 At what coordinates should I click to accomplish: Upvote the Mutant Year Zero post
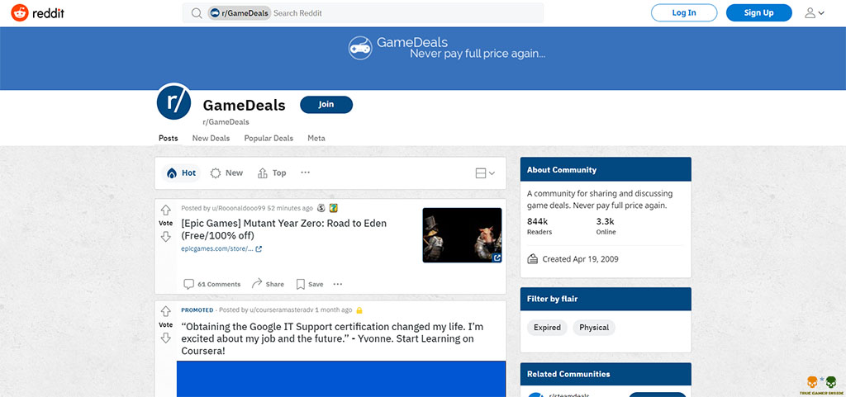point(165,210)
